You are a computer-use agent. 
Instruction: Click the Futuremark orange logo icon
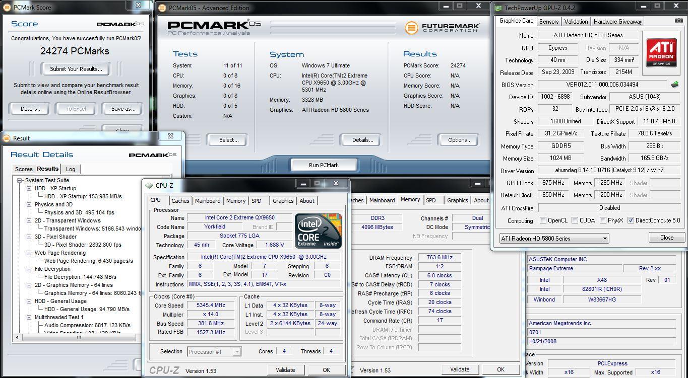[x=412, y=28]
